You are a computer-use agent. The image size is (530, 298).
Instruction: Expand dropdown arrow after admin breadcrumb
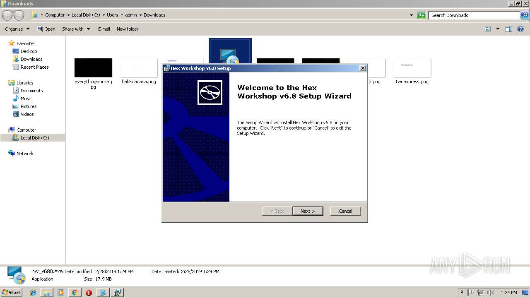140,15
